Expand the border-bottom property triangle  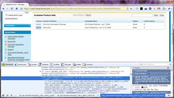[134, 86]
